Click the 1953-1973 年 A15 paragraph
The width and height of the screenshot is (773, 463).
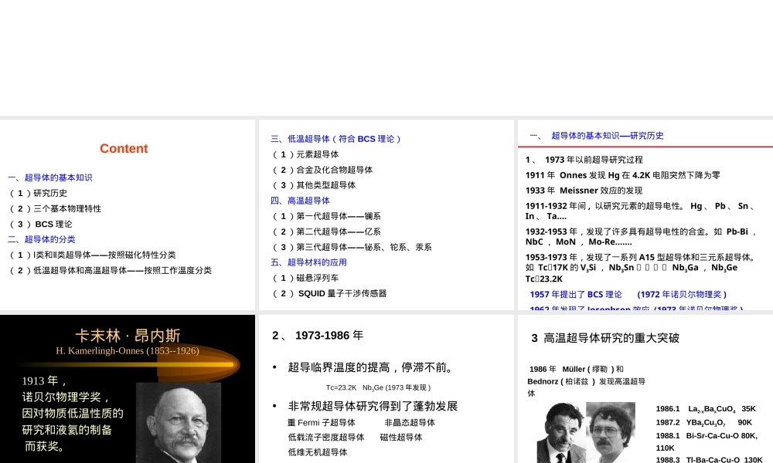[642, 268]
